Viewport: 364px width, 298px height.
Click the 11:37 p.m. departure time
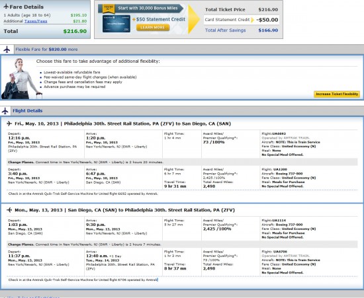click(19, 256)
